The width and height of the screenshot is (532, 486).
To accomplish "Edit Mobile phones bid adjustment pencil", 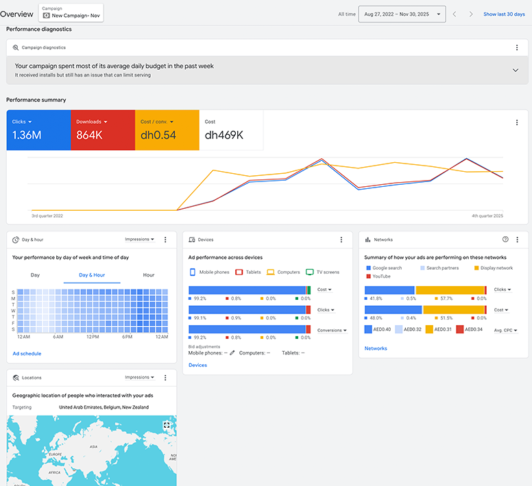I will coord(232,353).
